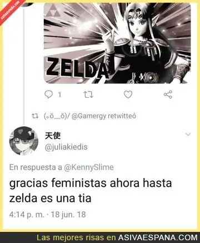Viewport: 200px width, 243px height.
Task: Click the reply count number 1
Action: (59, 95)
